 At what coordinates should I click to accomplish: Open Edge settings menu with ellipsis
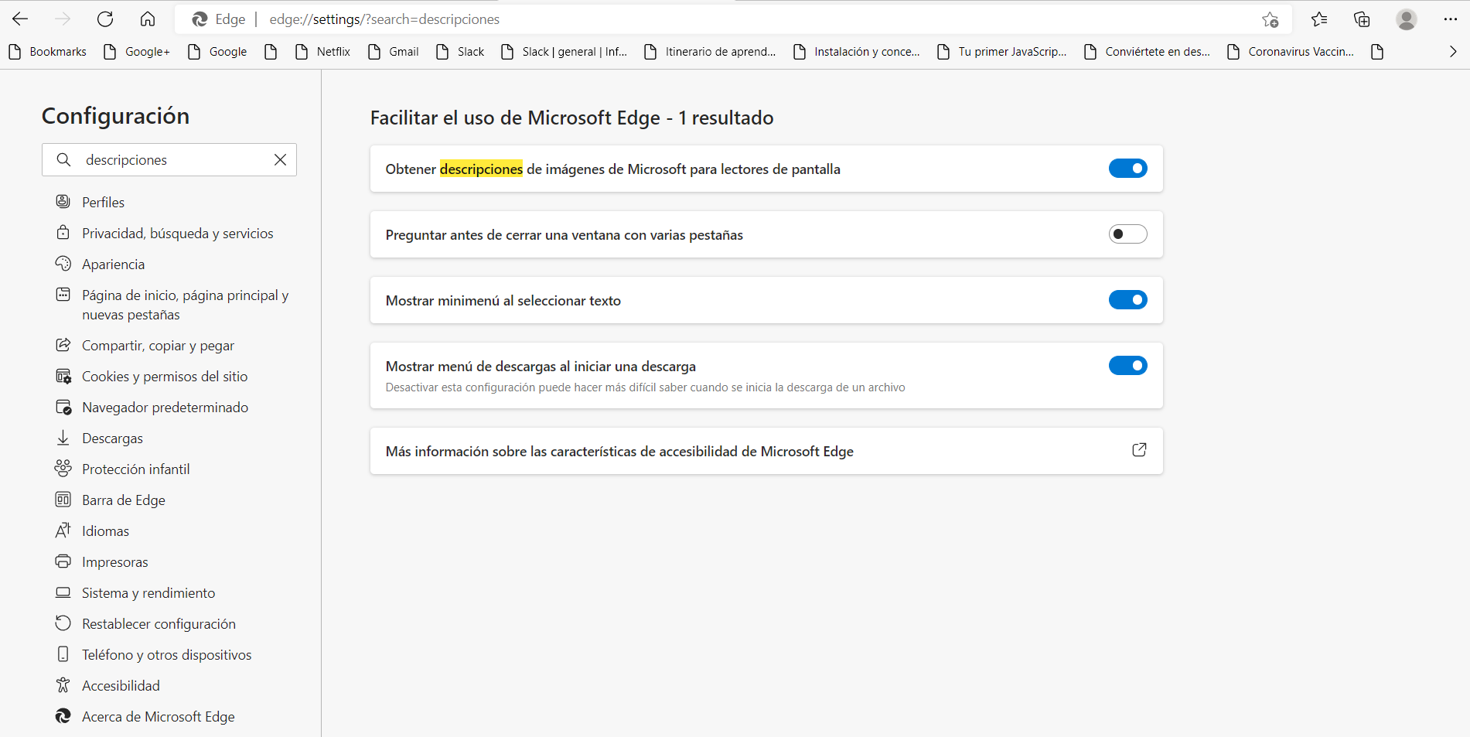1451,19
